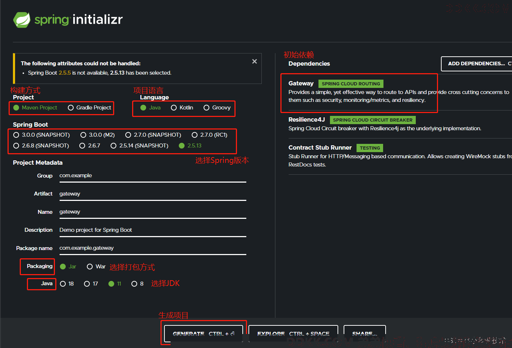Viewport: 512px width, 348px height.
Task: Select Spring Boot 2.7.0 (RC1)
Action: 210,135
